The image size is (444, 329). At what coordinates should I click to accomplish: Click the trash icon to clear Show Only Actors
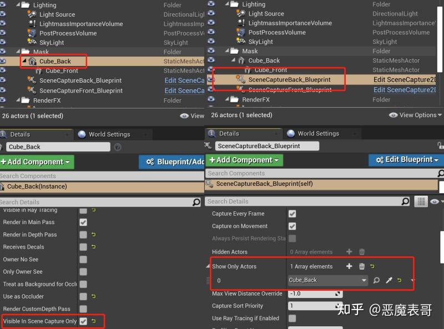coord(361,266)
